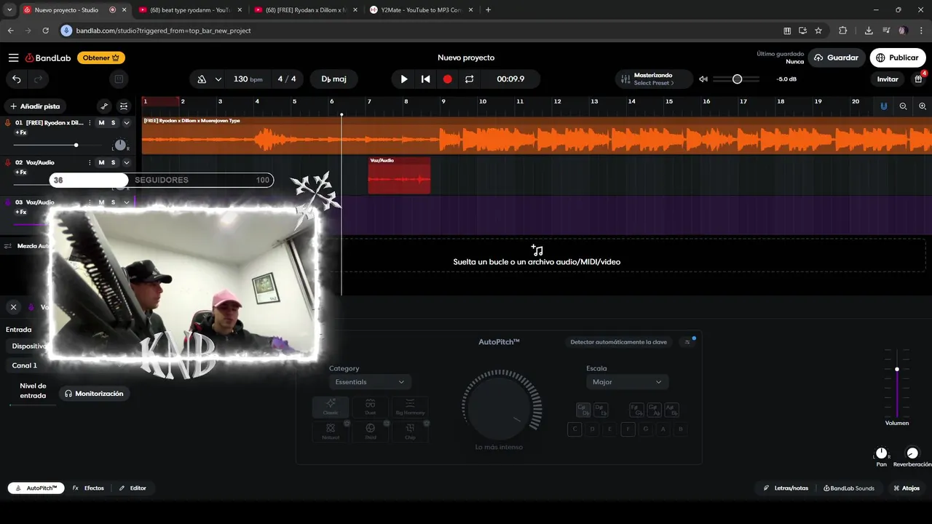Click bar 9 on timeline ruler
932x524 pixels.
click(443, 102)
